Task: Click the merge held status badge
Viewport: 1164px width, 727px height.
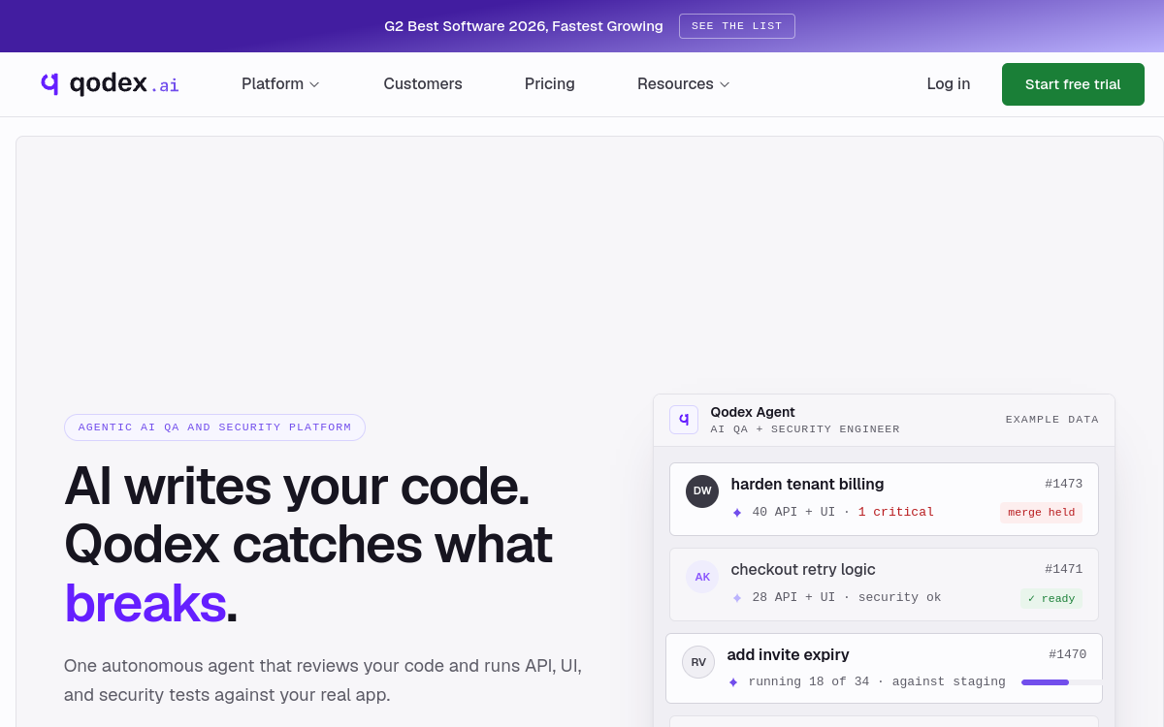Action: [1042, 513]
